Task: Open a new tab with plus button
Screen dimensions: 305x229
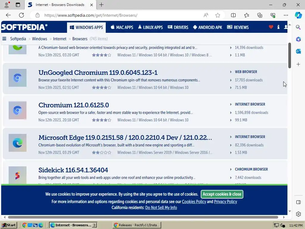Action: point(101,5)
